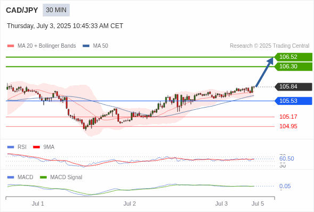Click the RSI value 60.50
314x212 pixels.
click(286, 159)
